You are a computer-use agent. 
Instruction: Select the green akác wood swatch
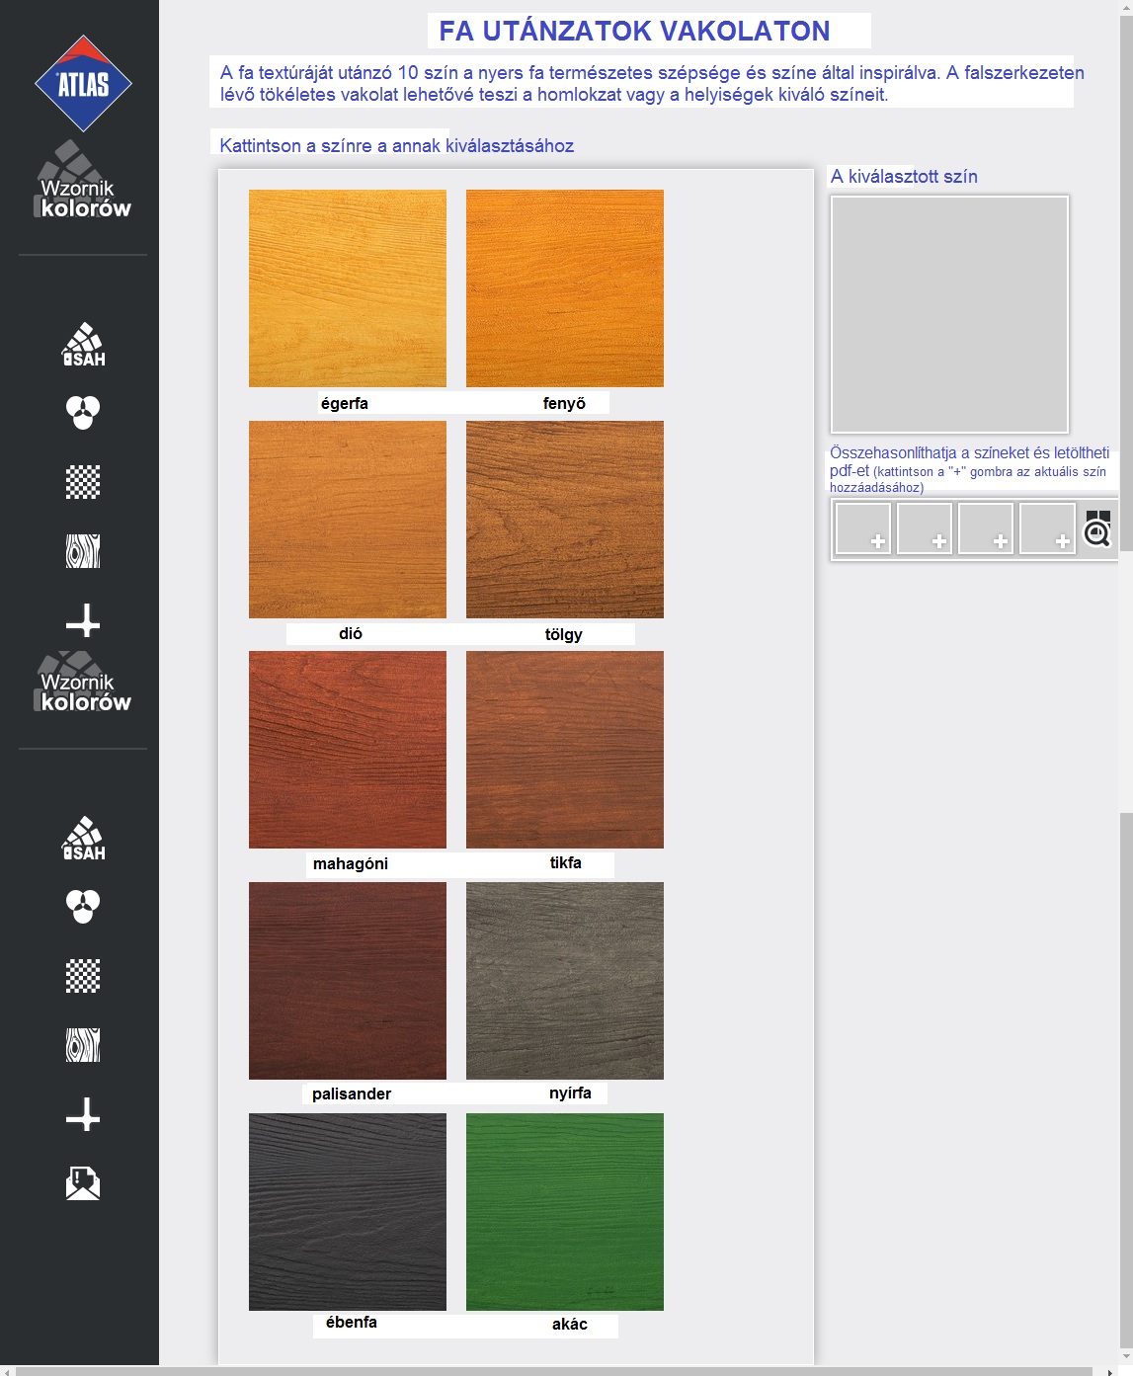565,1212
